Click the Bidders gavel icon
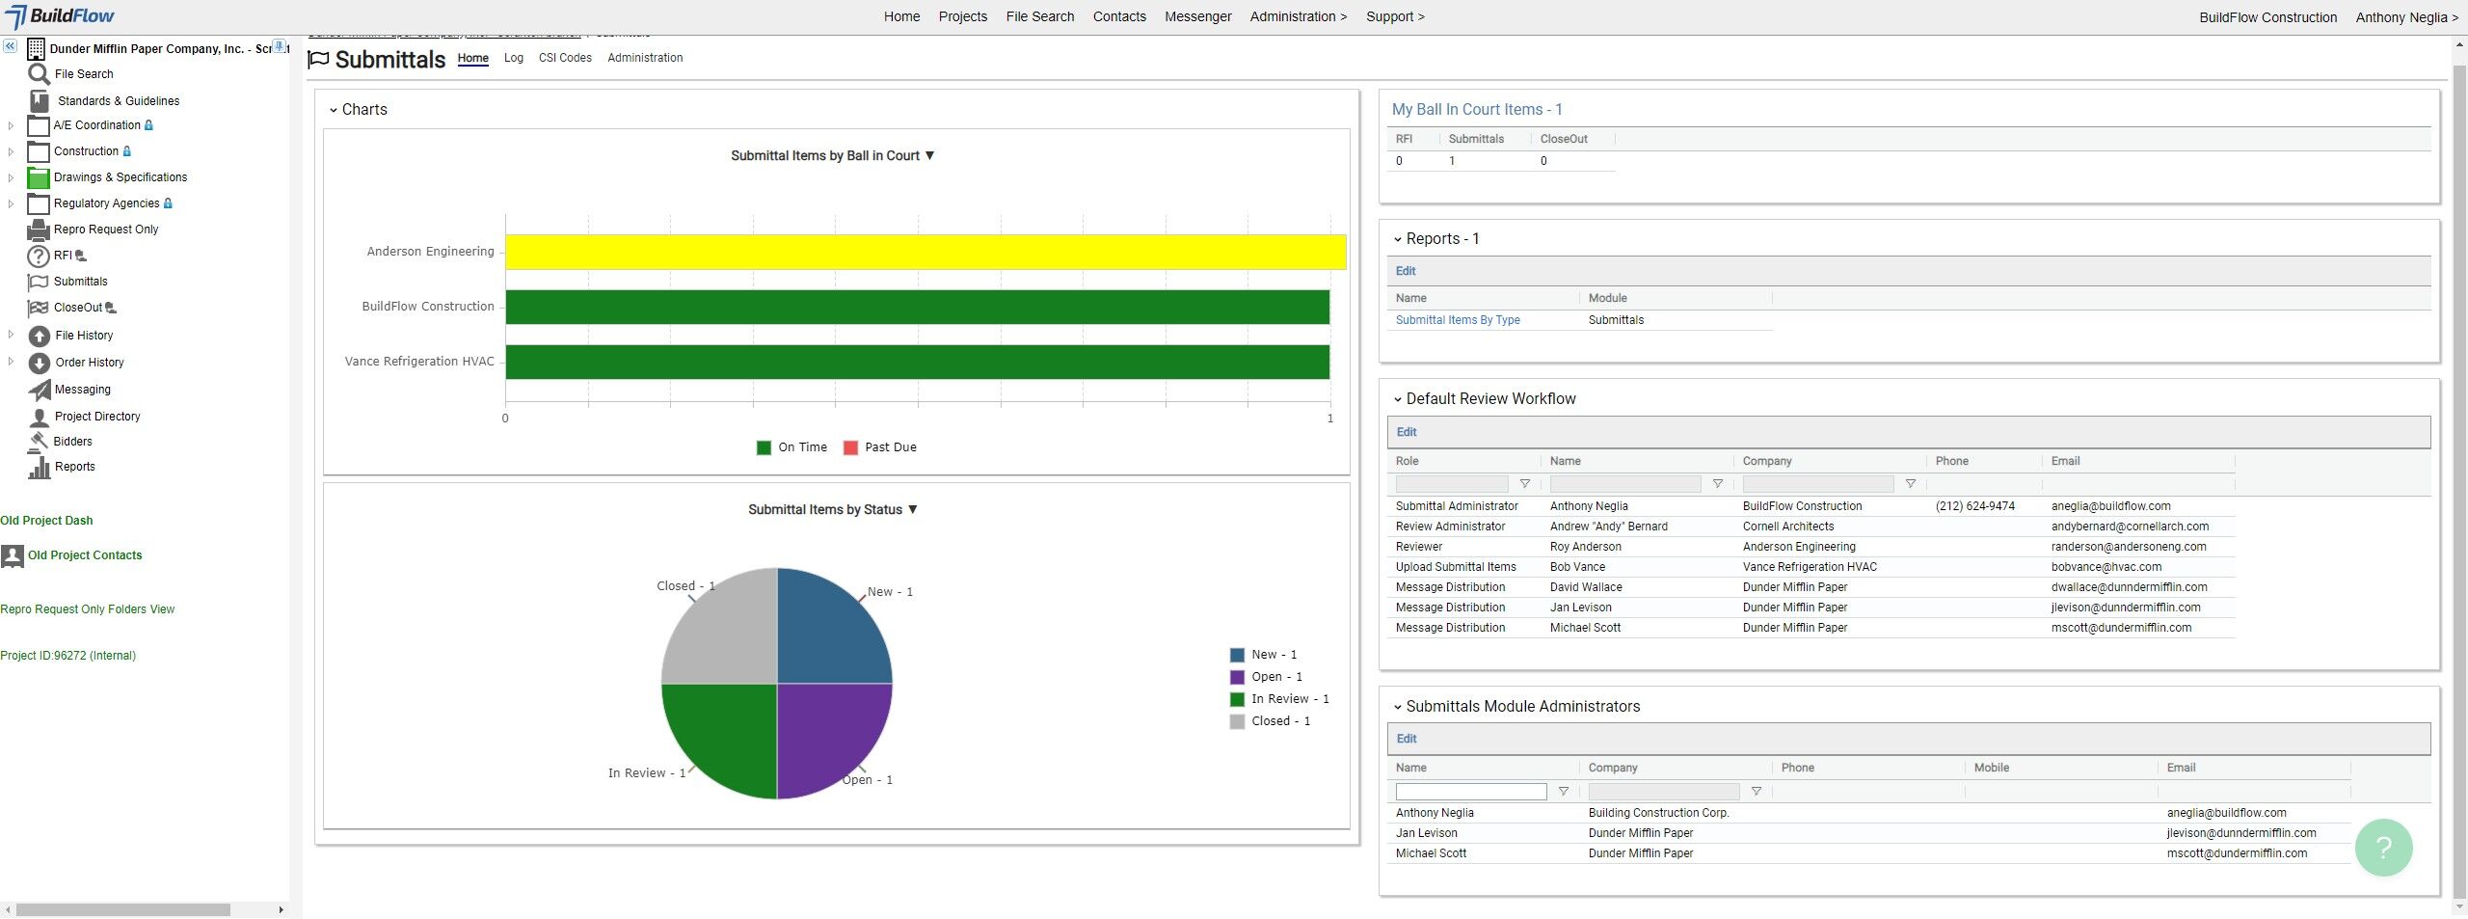Screen dimensions: 2468x919 pos(39,442)
